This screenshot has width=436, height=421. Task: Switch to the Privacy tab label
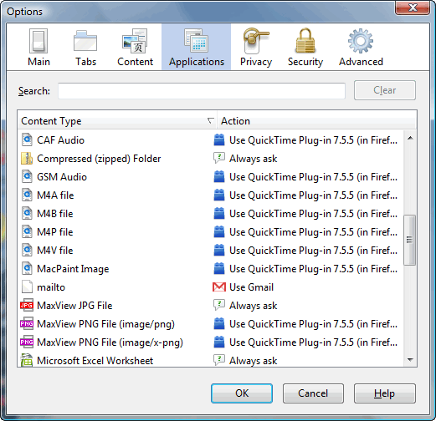[x=256, y=62]
